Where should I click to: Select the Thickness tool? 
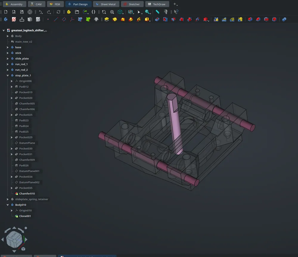(x=274, y=19)
